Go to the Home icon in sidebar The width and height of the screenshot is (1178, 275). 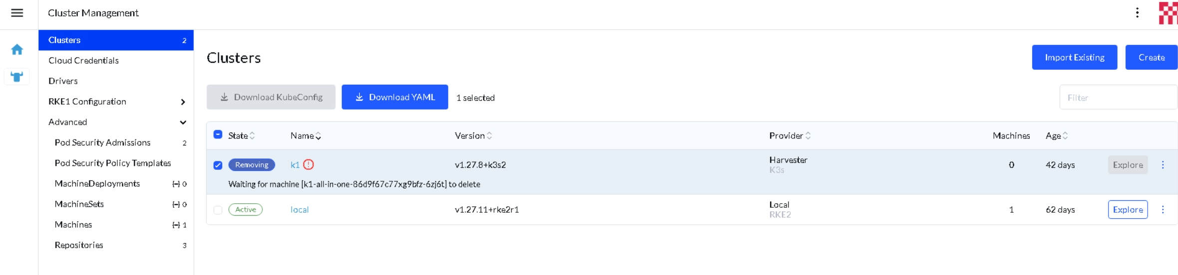[x=17, y=49]
